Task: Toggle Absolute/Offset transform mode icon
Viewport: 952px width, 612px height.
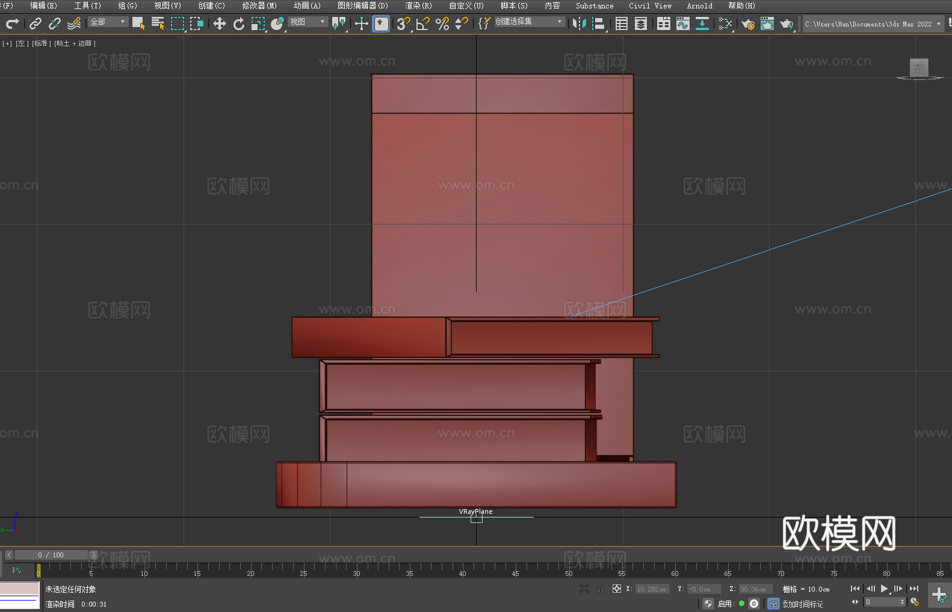Action: (x=617, y=589)
